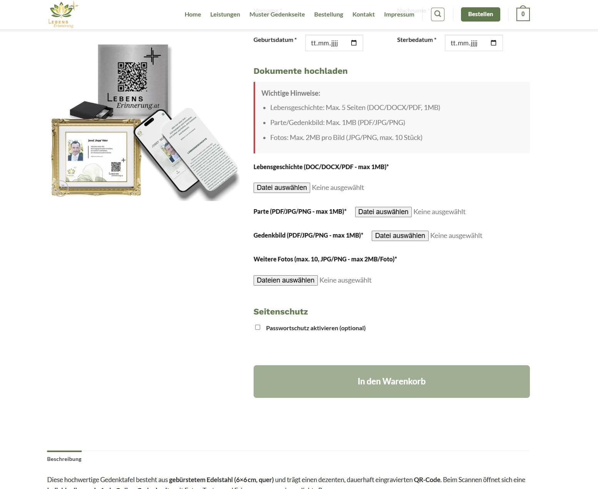598x489 pixels.
Task: Enable the Passwortschutz aktivieren checkbox
Action: [x=257, y=327]
